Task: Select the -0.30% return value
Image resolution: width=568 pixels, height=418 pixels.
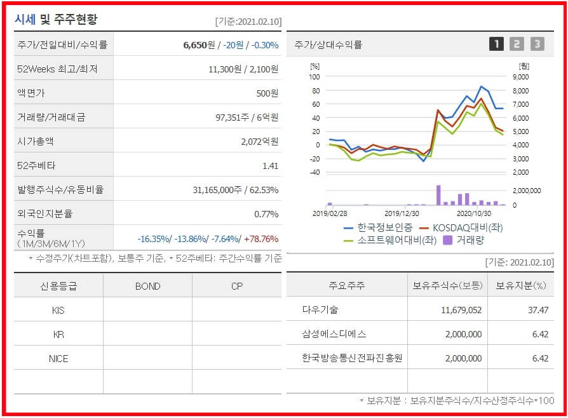Action: (x=265, y=45)
